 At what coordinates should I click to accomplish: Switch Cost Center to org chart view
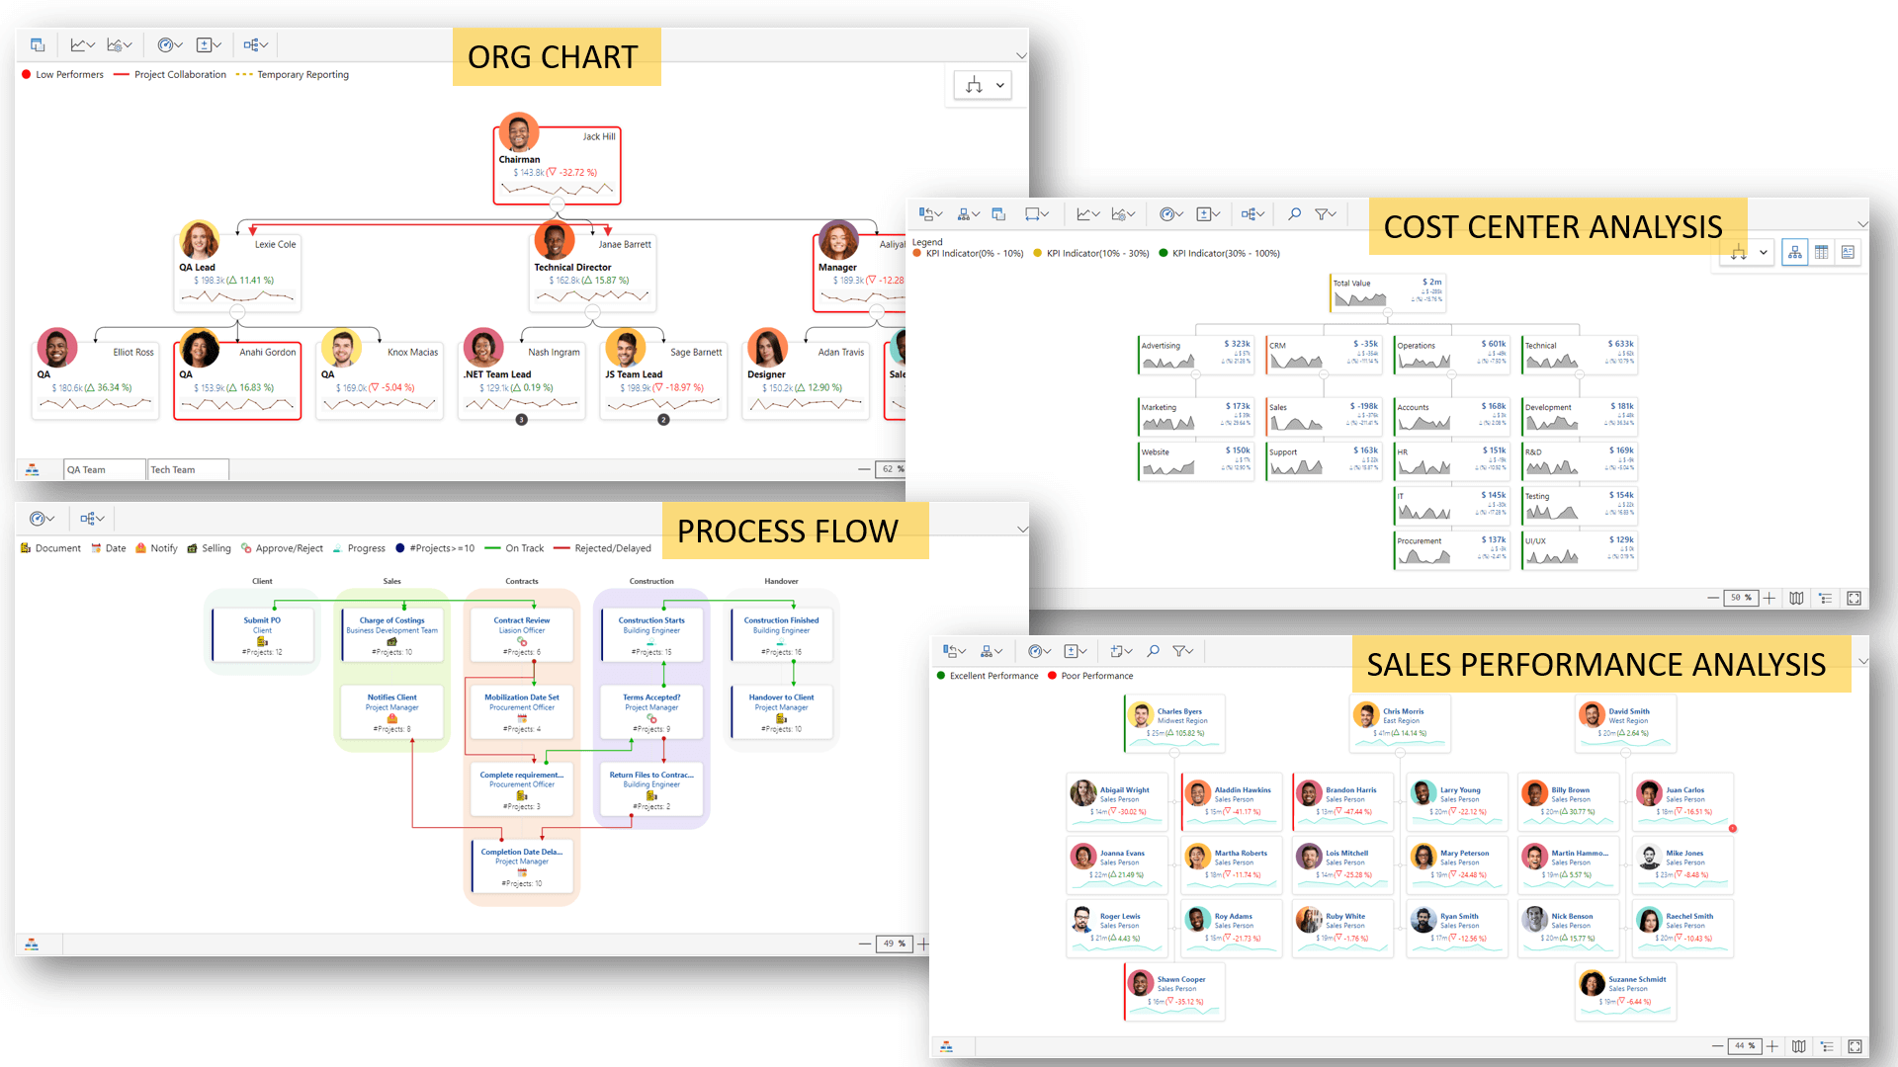1794,253
